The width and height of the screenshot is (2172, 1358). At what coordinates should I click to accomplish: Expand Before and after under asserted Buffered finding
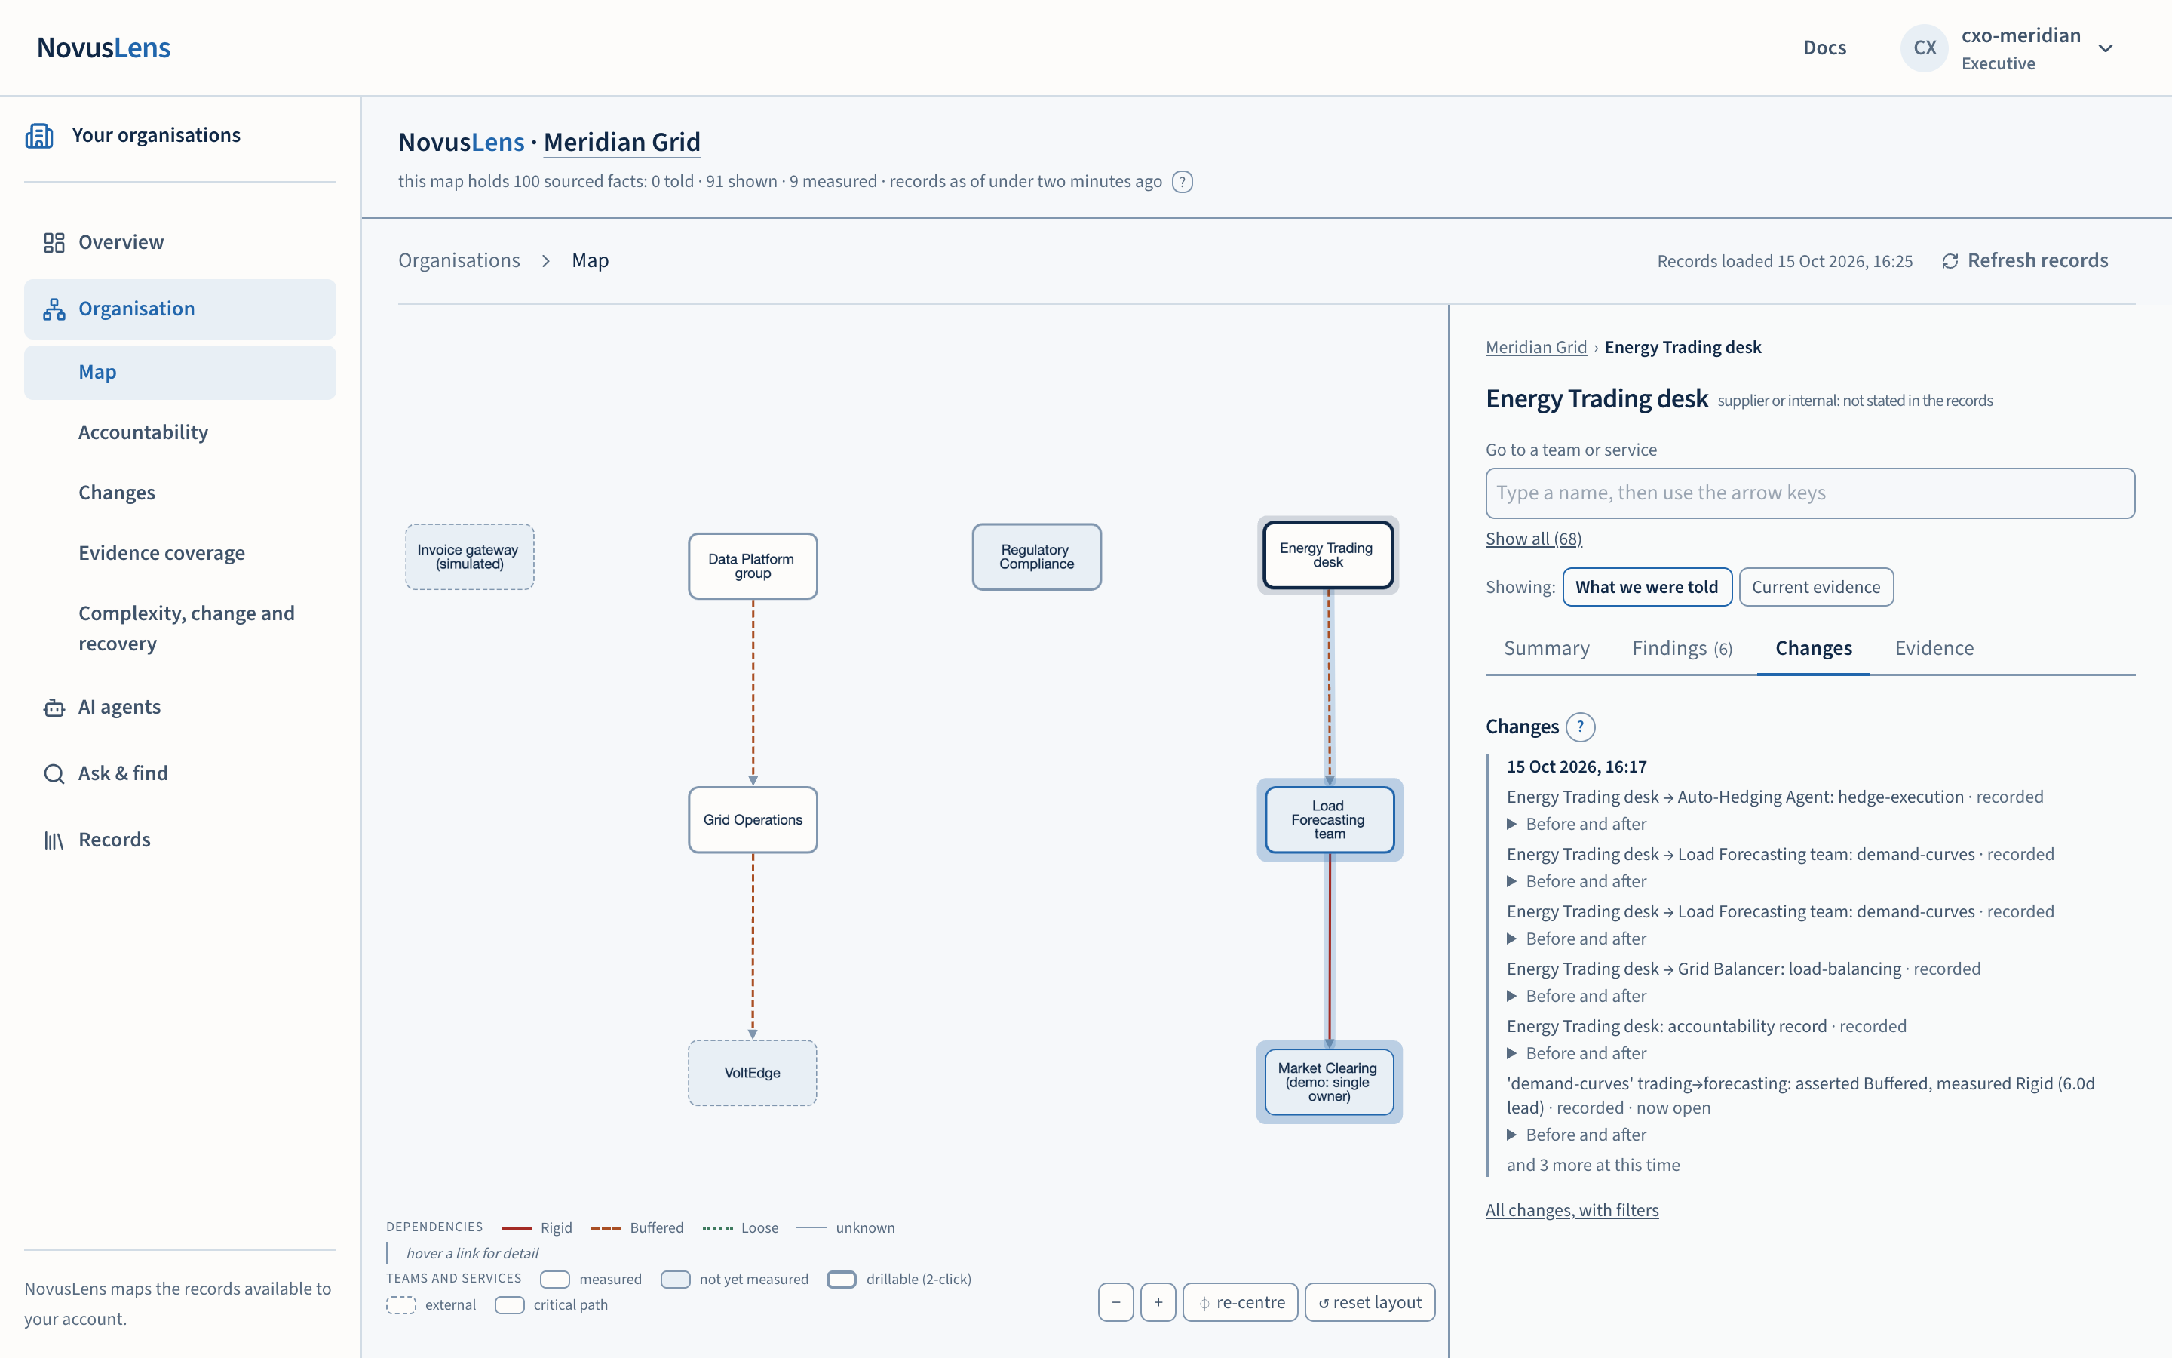[1577, 1135]
